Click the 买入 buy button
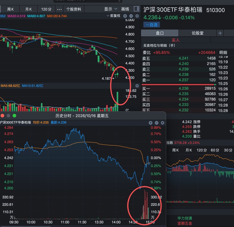The image size is (234, 227). 176,40
